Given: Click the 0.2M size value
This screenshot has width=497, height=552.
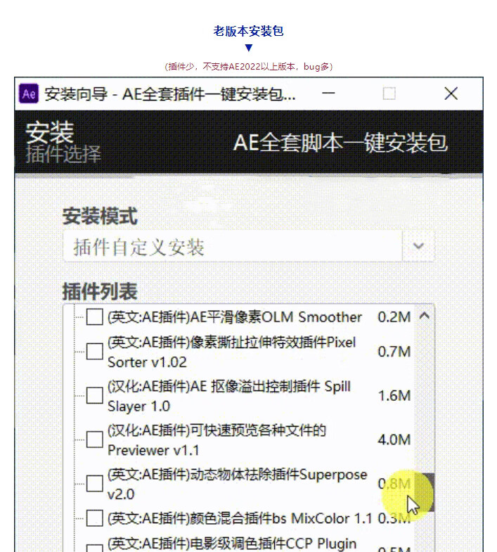Looking at the screenshot, I should click(394, 317).
